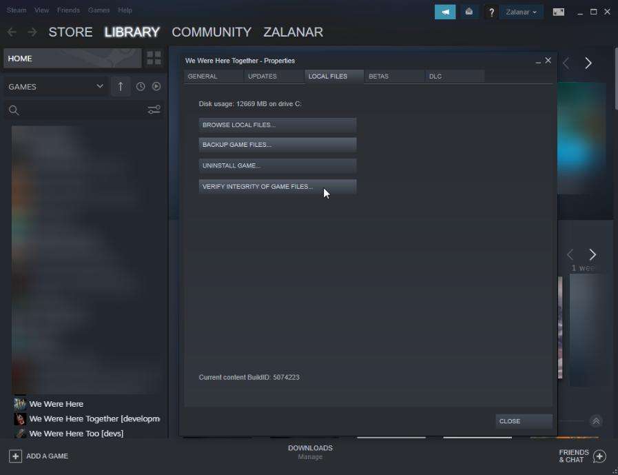618x475 pixels.
Task: Switch to the DLC tab
Action: (x=455, y=76)
